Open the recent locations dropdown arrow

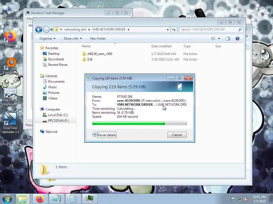(51, 30)
